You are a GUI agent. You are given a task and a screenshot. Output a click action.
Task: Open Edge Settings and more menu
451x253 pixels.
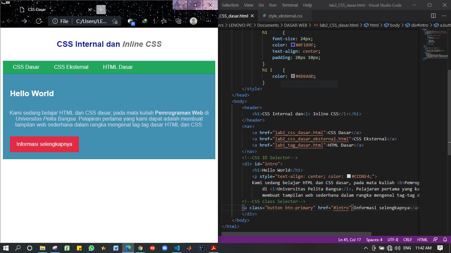209,21
